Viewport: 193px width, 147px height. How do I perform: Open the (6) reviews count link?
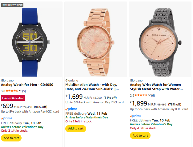153,95
